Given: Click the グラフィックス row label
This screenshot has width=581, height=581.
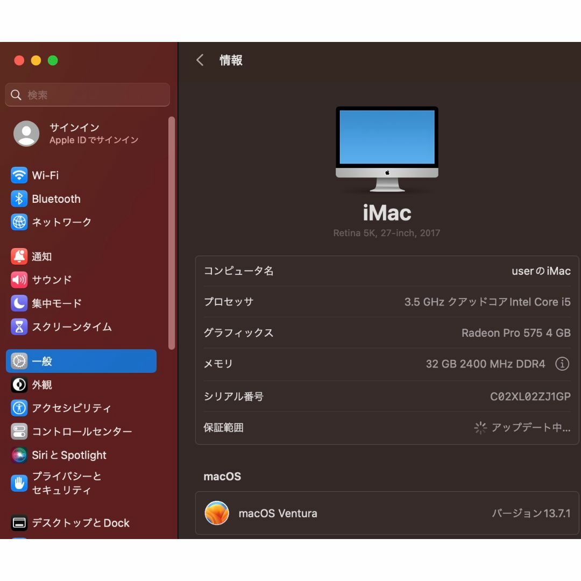Looking at the screenshot, I should pos(239,333).
